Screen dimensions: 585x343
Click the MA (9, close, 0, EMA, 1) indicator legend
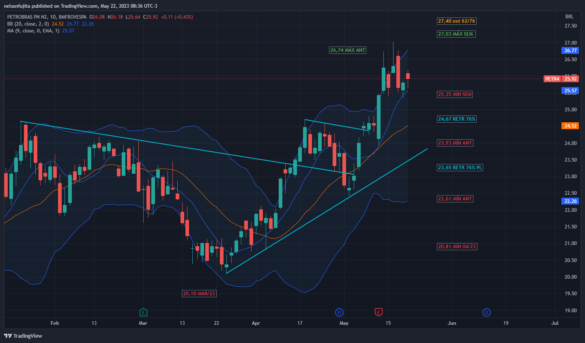tap(33, 31)
